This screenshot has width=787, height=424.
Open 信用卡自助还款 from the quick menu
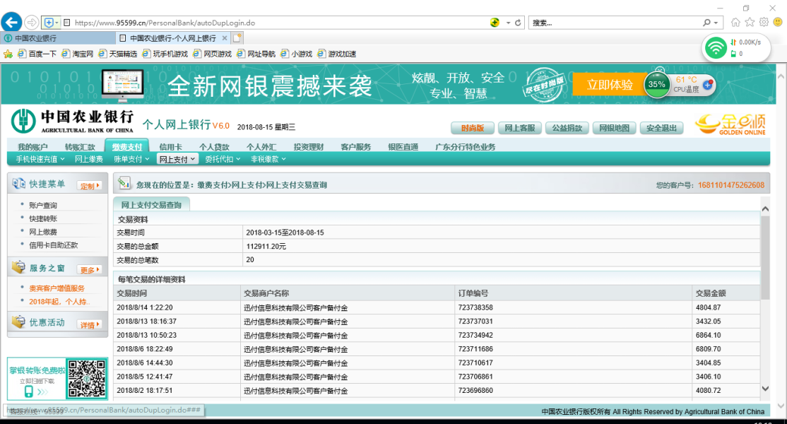coord(54,245)
